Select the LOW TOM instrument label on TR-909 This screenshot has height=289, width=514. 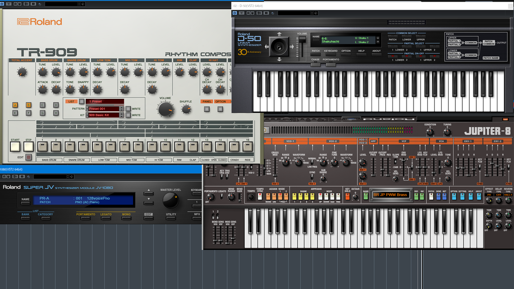[104, 160]
